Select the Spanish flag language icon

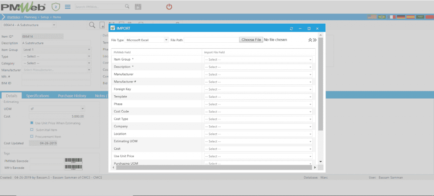click(410, 17)
